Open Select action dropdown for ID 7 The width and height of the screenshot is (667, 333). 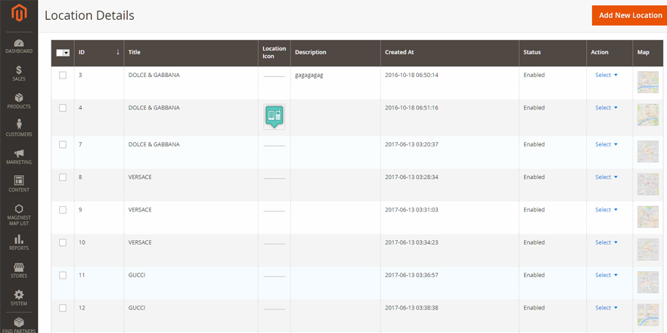[x=607, y=144]
